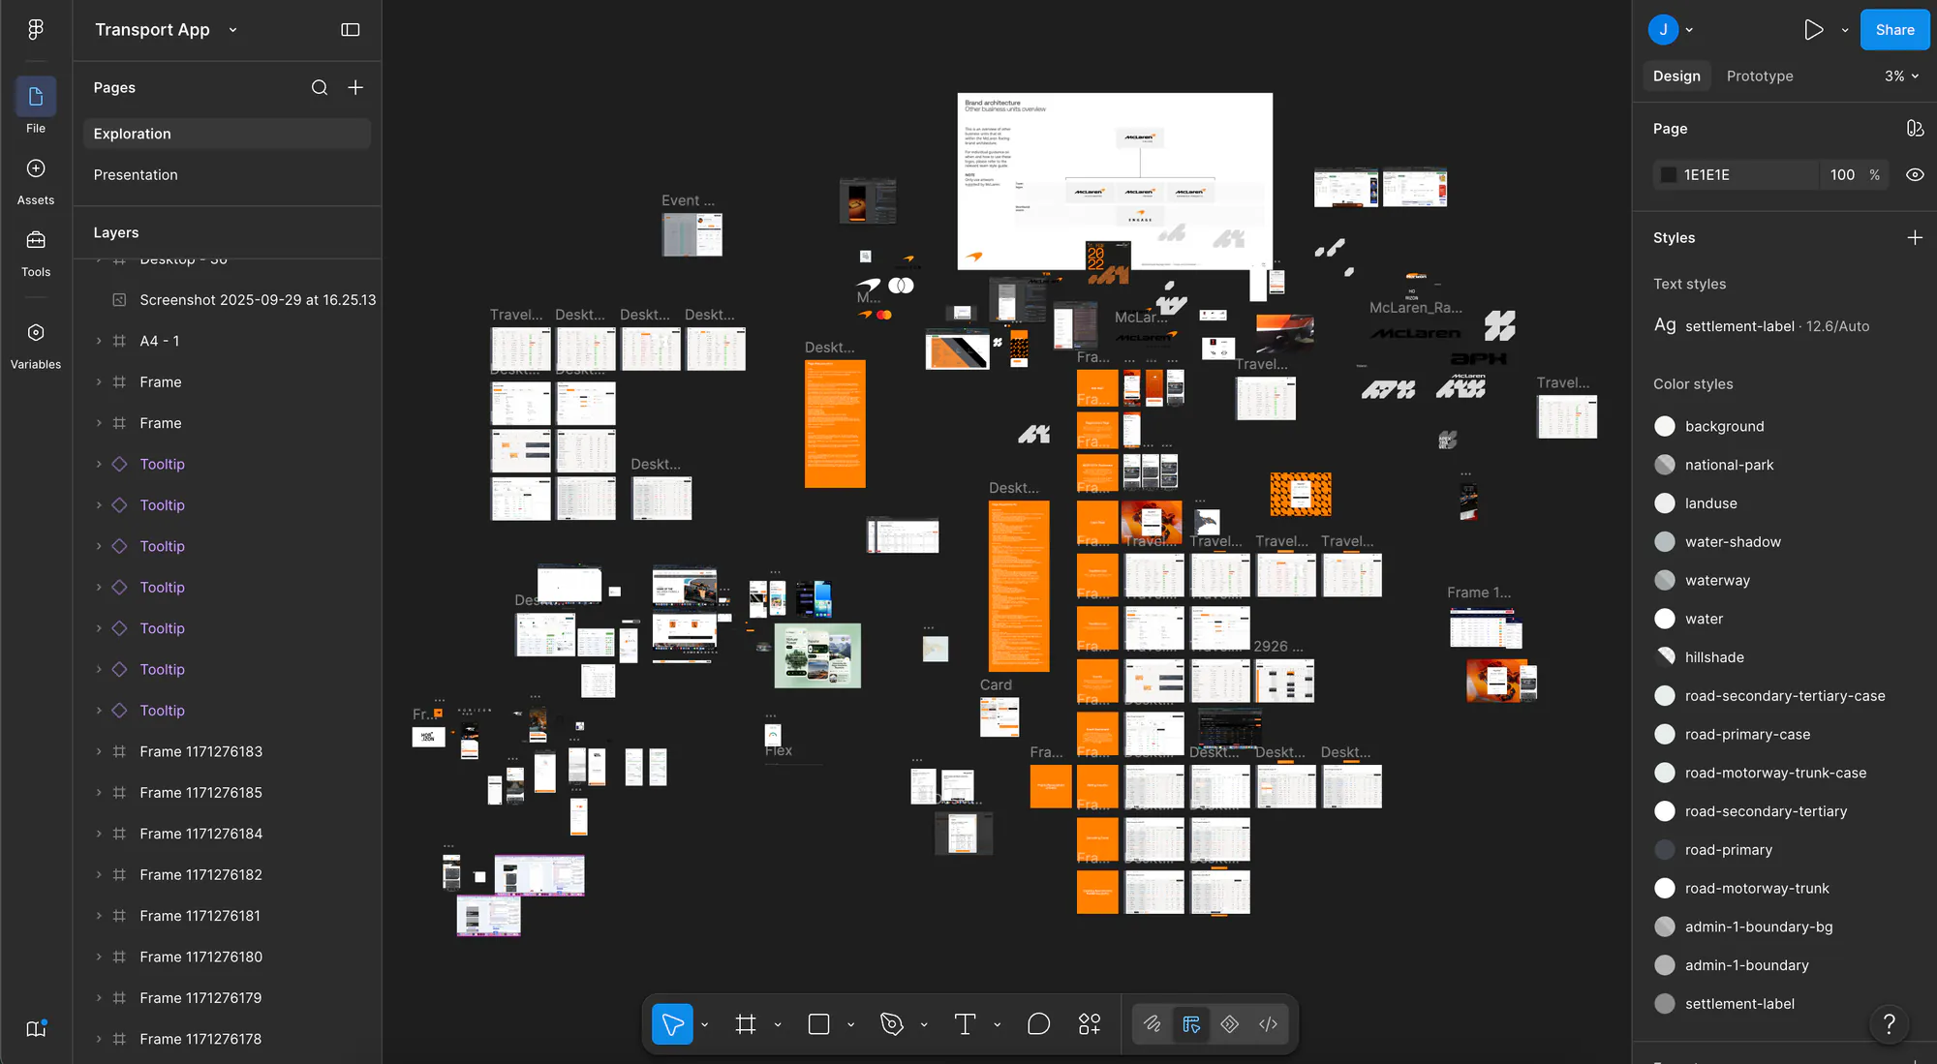This screenshot has width=1937, height=1064.
Task: Toggle page background visibility eye
Action: 1915,175
